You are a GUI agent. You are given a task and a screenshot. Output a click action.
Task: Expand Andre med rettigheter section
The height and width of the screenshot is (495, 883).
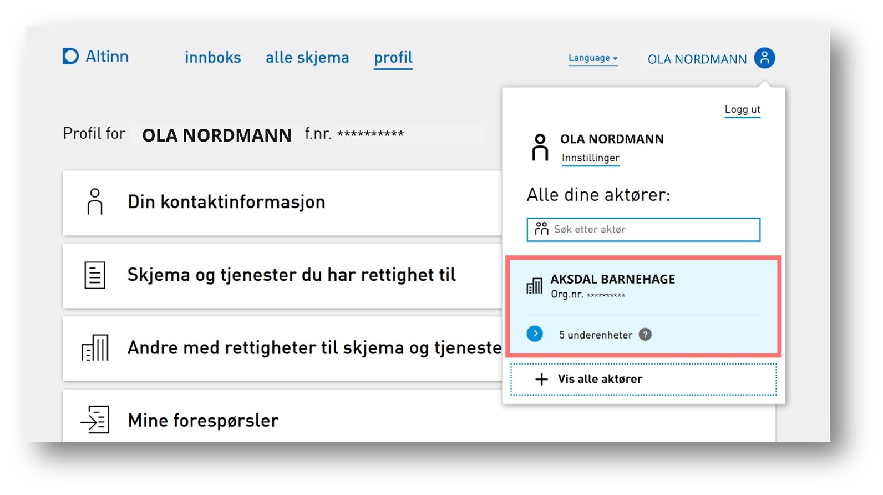coord(282,348)
